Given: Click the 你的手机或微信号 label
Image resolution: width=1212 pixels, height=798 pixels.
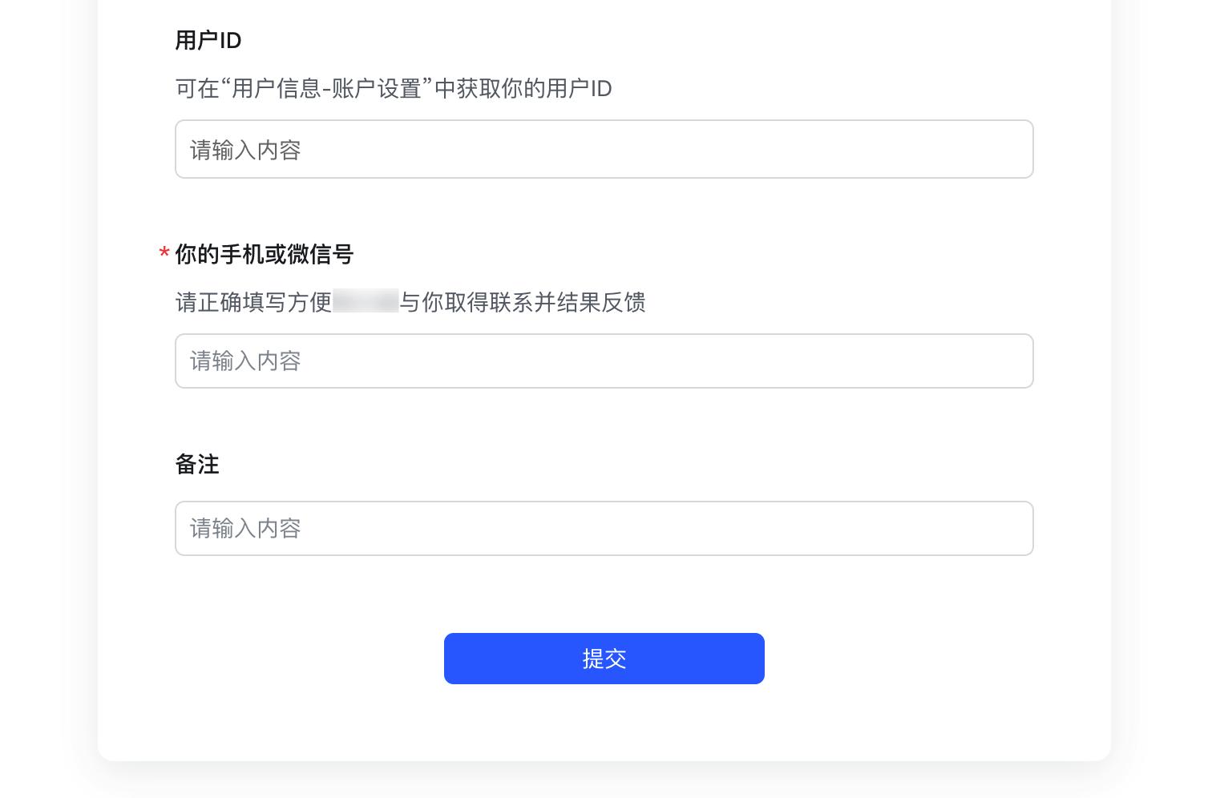Looking at the screenshot, I should (x=265, y=255).
